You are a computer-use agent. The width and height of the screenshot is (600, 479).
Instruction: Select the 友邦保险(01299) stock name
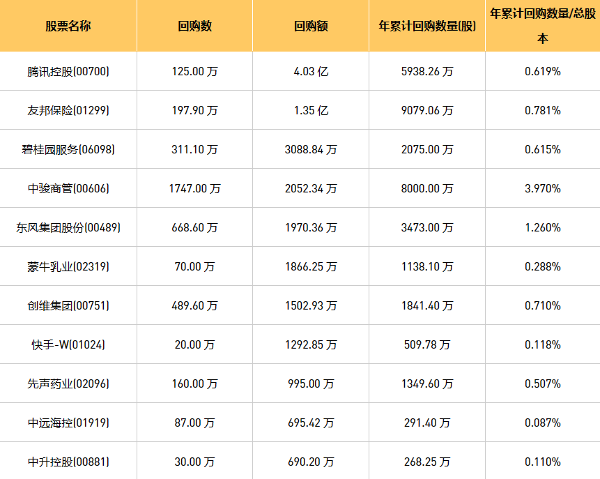68,110
